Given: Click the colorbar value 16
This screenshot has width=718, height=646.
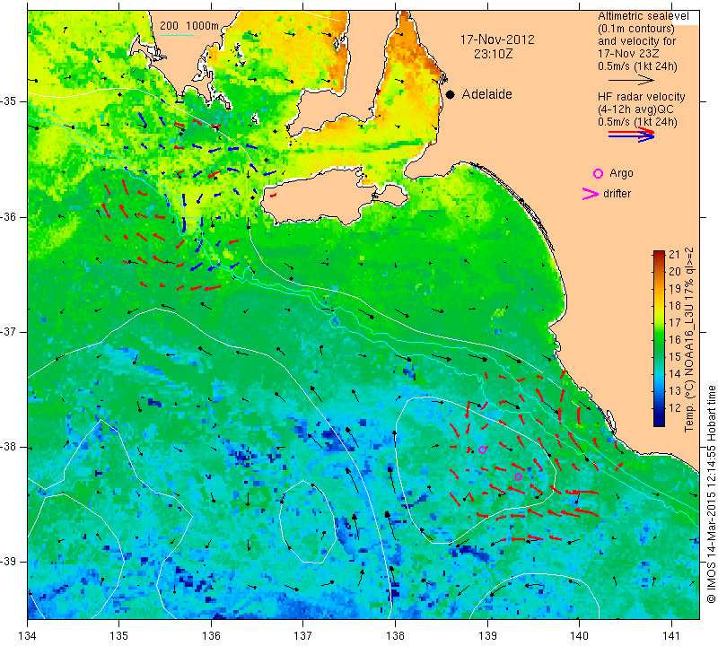Looking at the screenshot, I should pos(675,339).
